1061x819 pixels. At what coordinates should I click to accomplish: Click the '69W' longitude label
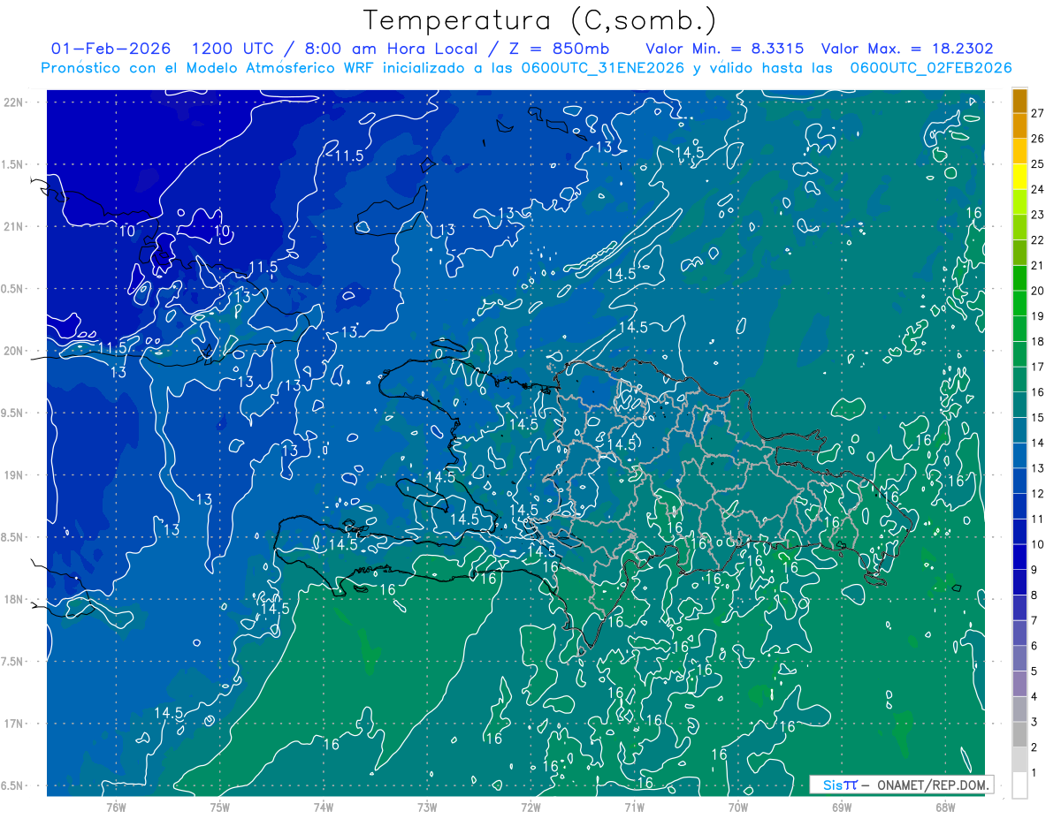[x=841, y=807]
